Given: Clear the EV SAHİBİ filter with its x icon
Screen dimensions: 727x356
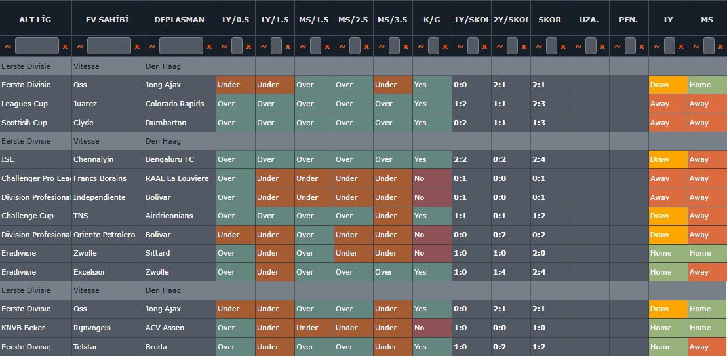Looking at the screenshot, I should (137, 47).
